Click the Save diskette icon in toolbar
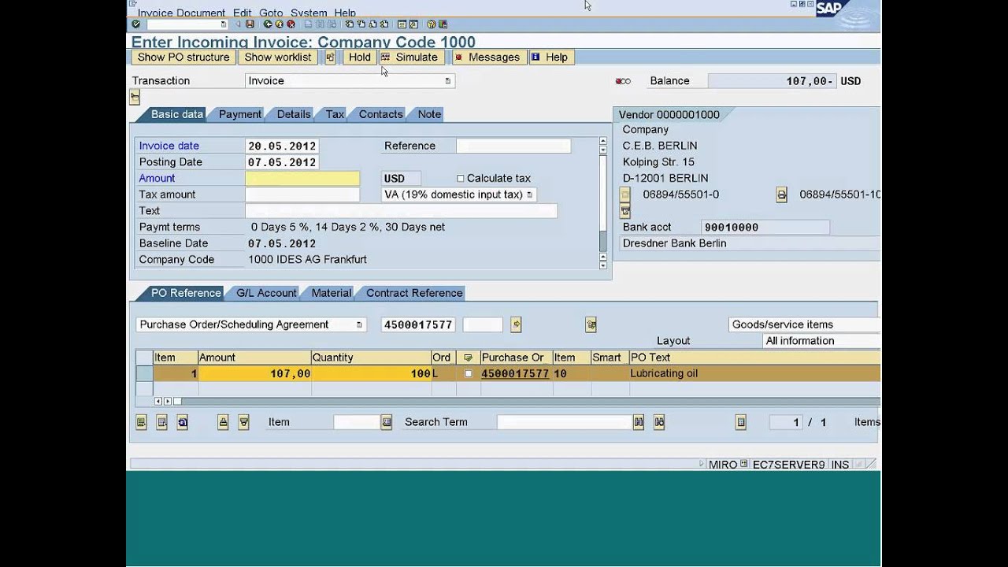1008x567 pixels. pyautogui.click(x=250, y=24)
